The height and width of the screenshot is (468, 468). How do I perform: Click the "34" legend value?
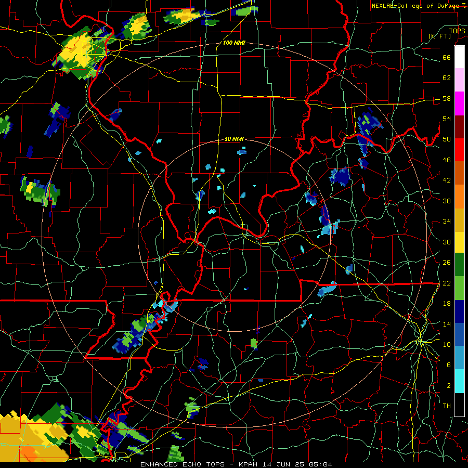click(447, 222)
